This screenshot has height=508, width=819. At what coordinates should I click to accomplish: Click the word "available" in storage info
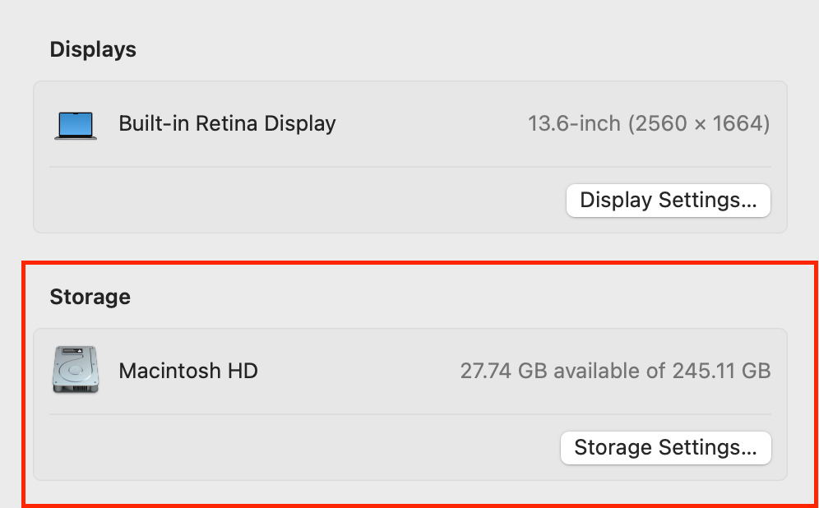pos(608,371)
